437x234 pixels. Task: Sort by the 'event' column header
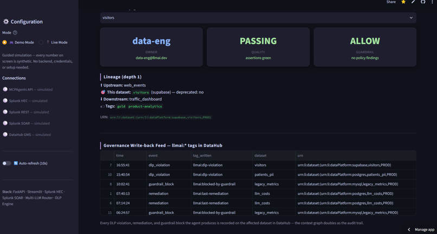coord(169,155)
